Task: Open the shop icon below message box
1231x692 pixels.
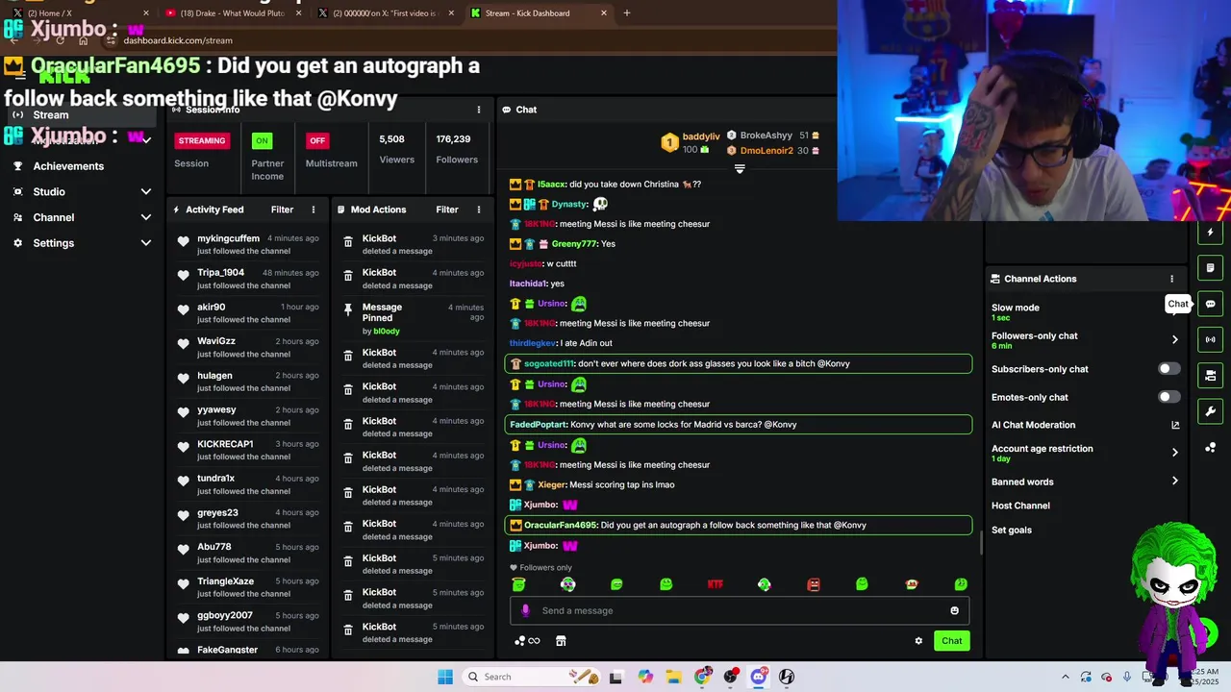Action: tap(561, 641)
